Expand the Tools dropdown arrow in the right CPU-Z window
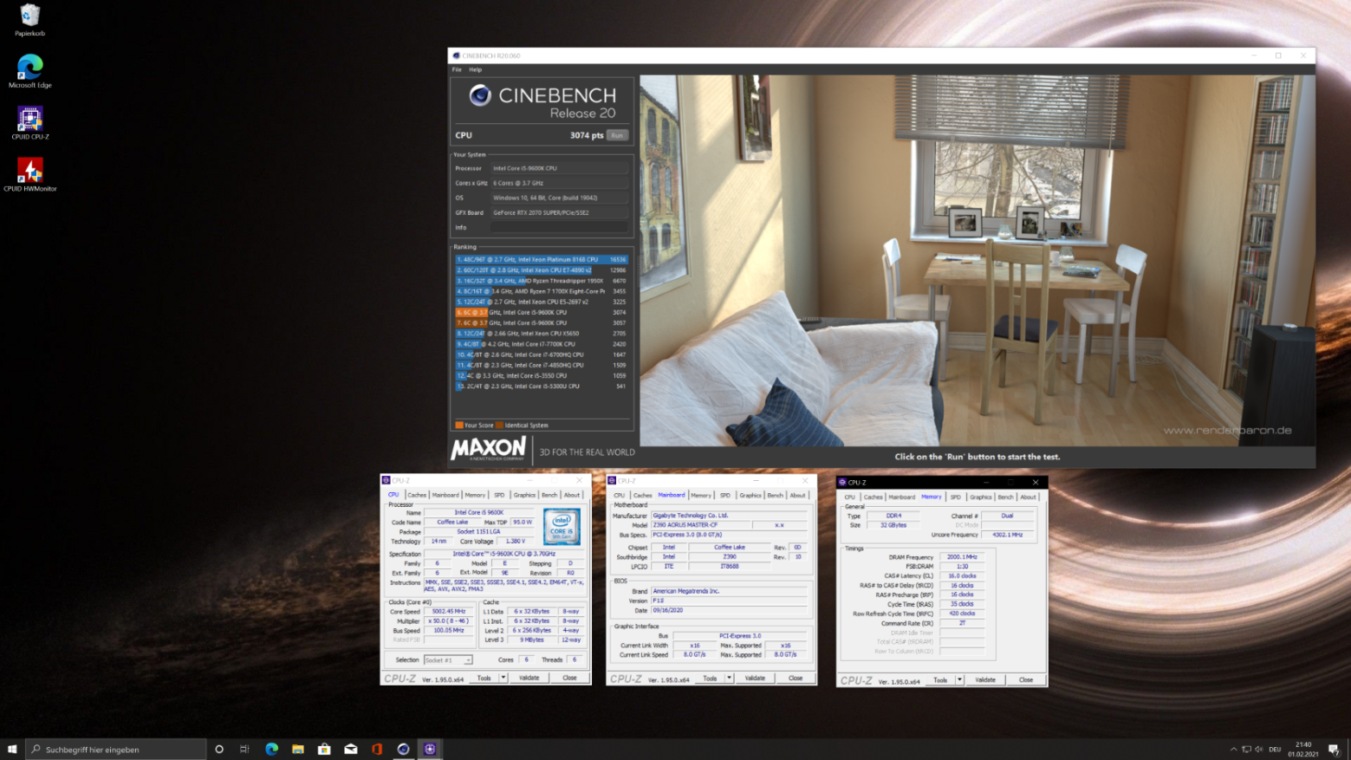Image resolution: width=1351 pixels, height=760 pixels. pyautogui.click(x=959, y=680)
